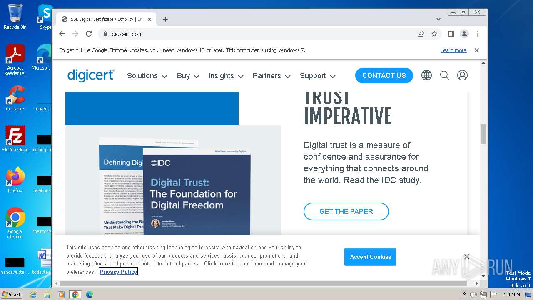Expand the Solutions menu

[x=147, y=76]
